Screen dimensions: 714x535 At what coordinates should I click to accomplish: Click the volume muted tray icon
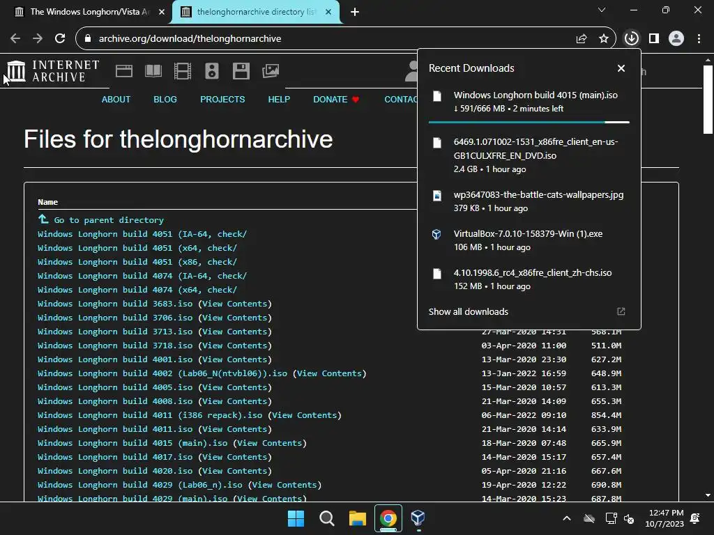click(630, 519)
